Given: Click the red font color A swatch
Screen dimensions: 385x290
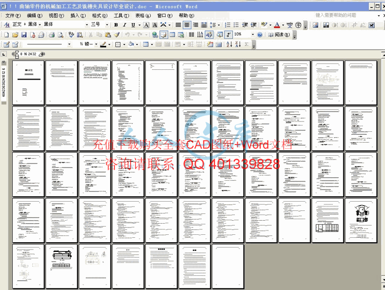Looking at the screenshot, I should (x=277, y=25).
